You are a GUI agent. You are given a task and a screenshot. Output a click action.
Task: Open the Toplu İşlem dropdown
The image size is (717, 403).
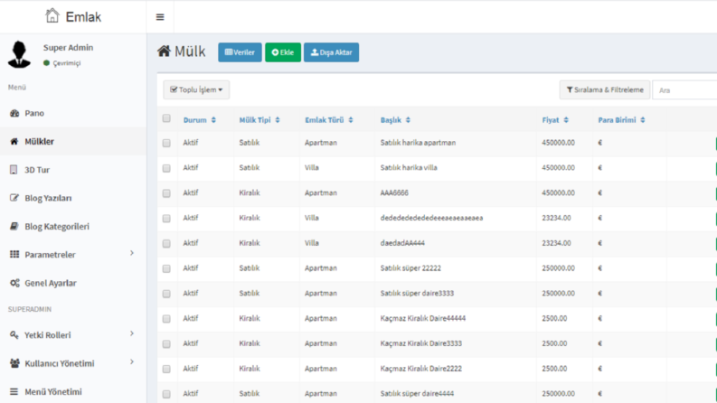pyautogui.click(x=196, y=90)
